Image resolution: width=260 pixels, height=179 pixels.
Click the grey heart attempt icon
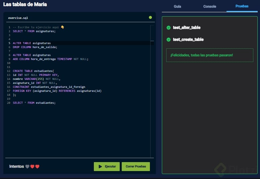(x=27, y=166)
